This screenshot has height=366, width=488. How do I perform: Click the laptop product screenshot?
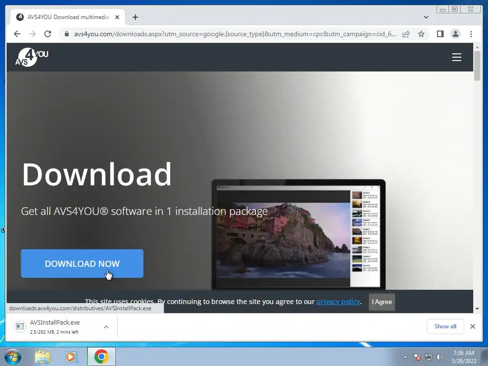click(x=298, y=234)
